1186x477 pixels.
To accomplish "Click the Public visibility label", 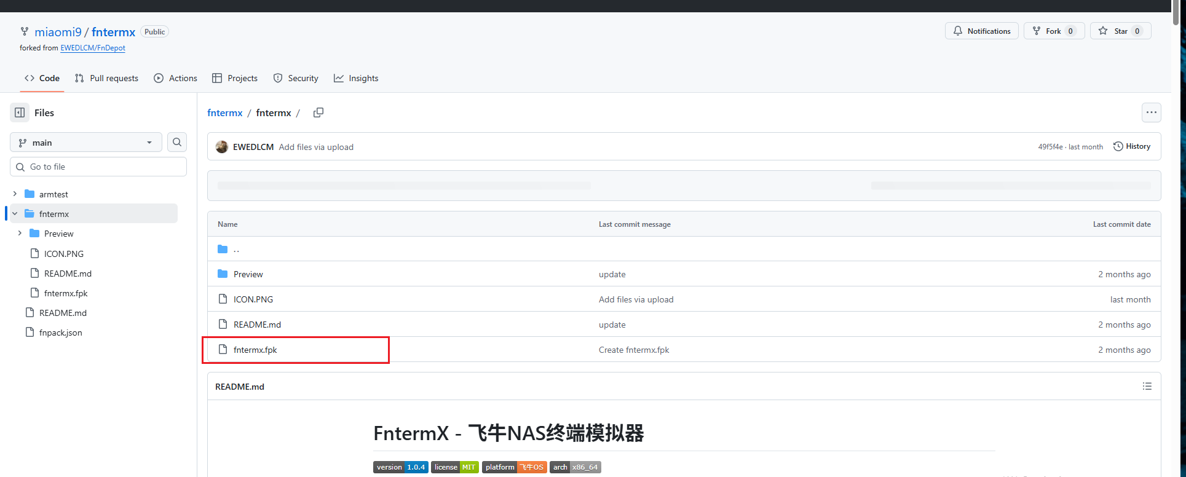I will [155, 32].
